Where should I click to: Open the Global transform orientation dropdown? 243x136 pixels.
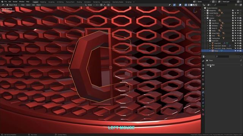[x=90, y=5]
